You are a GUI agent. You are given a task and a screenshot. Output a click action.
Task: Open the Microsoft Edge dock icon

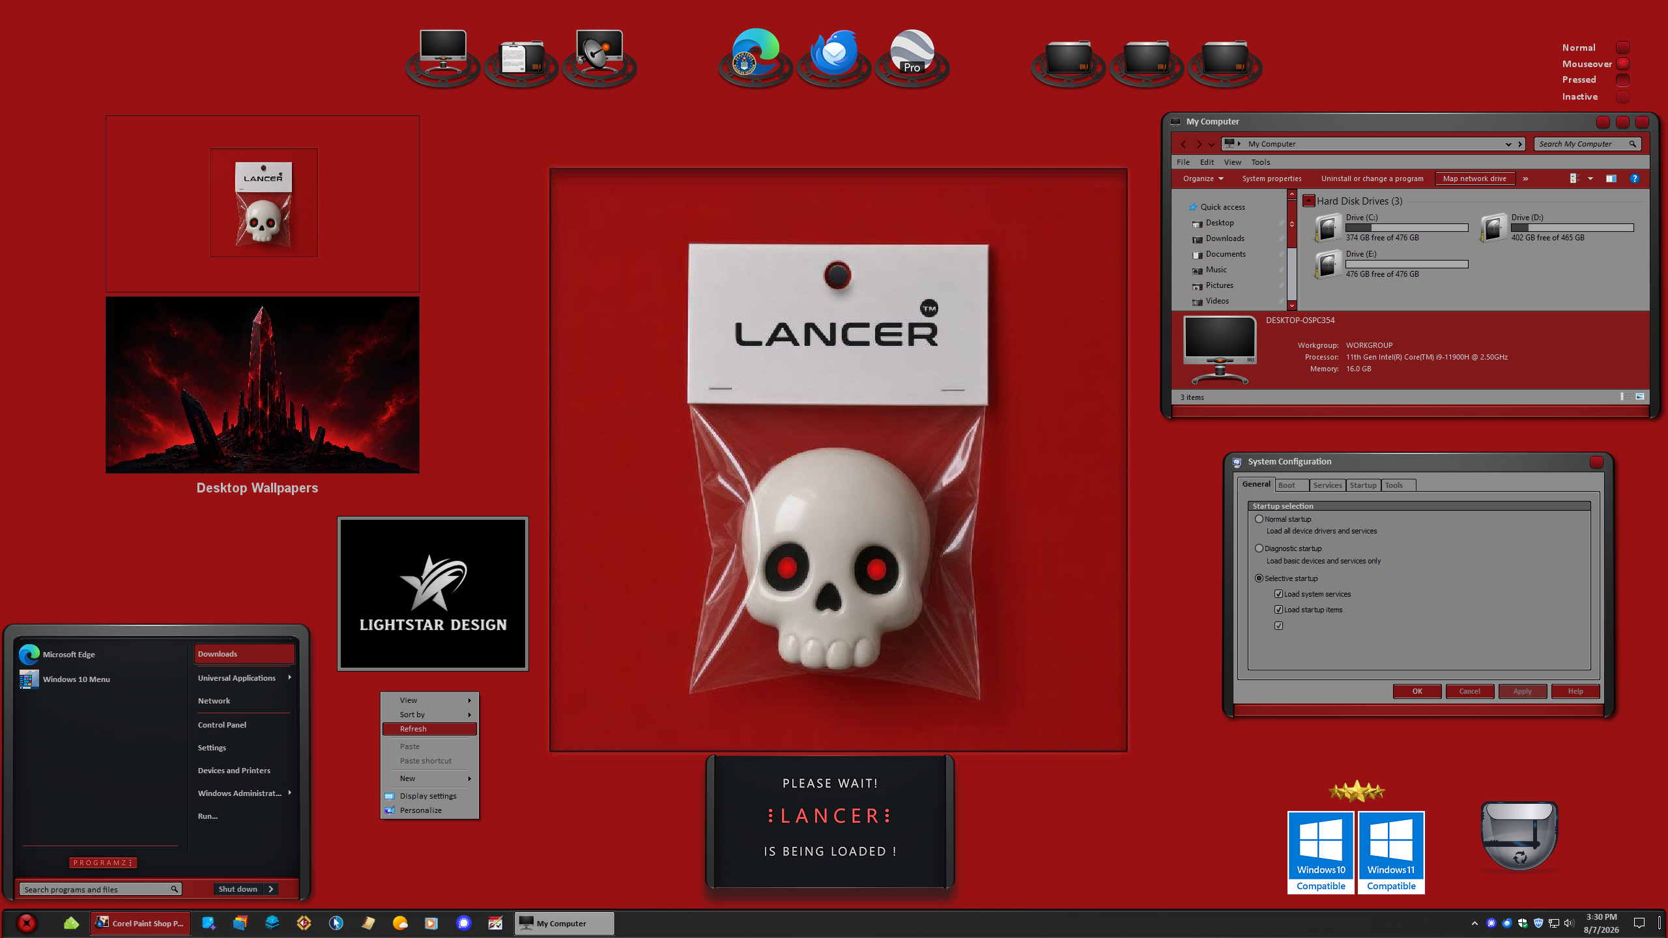[755, 53]
